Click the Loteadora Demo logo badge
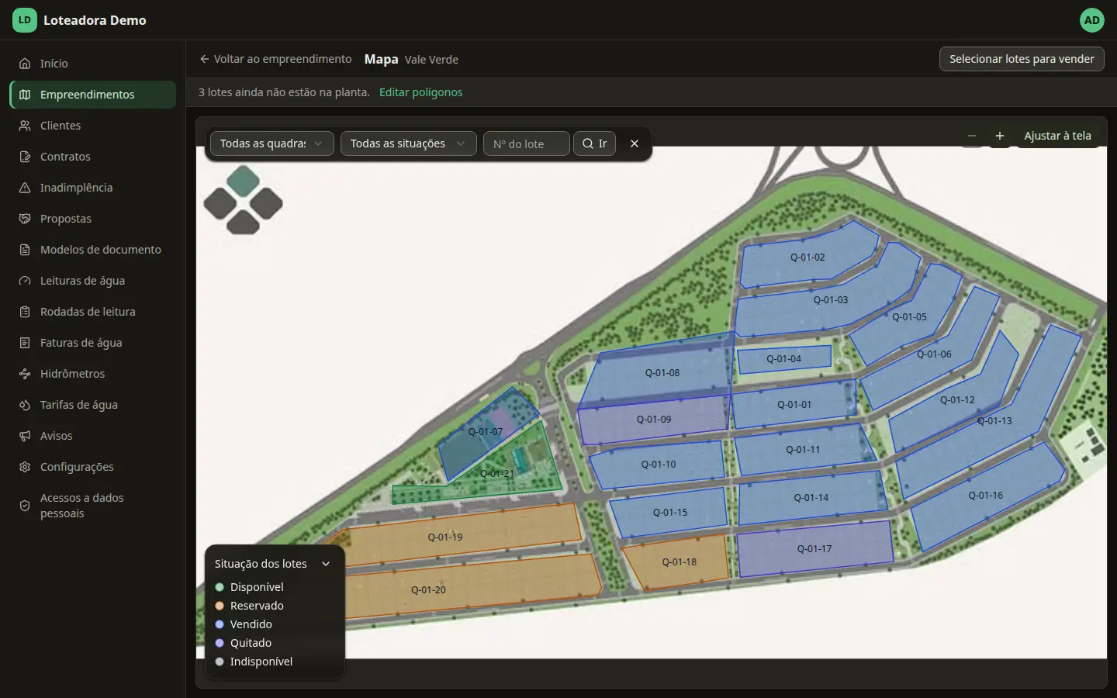 coord(25,20)
